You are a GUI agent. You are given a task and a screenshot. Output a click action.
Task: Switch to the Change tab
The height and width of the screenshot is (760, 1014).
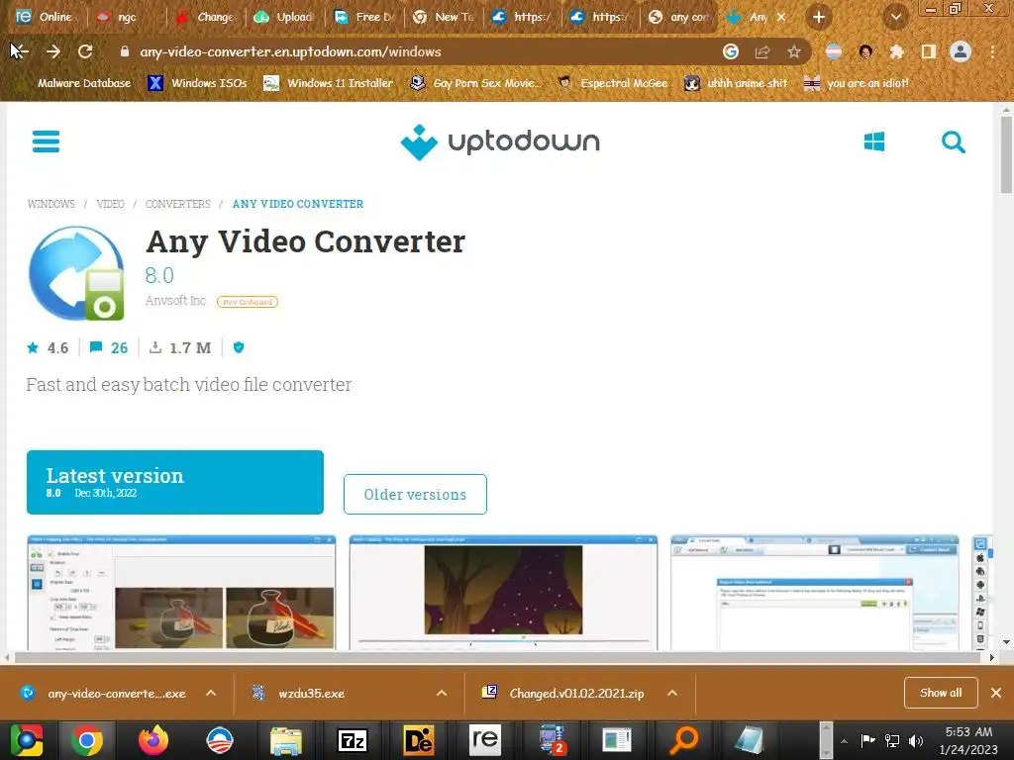tap(204, 18)
